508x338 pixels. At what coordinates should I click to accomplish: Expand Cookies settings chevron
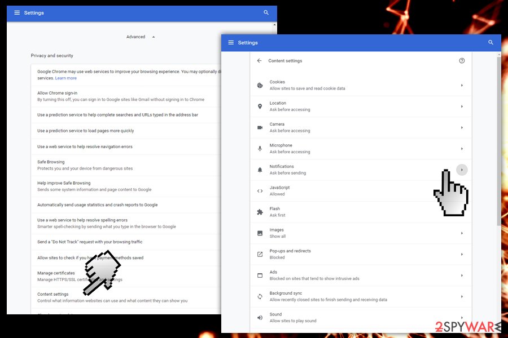coord(462,86)
